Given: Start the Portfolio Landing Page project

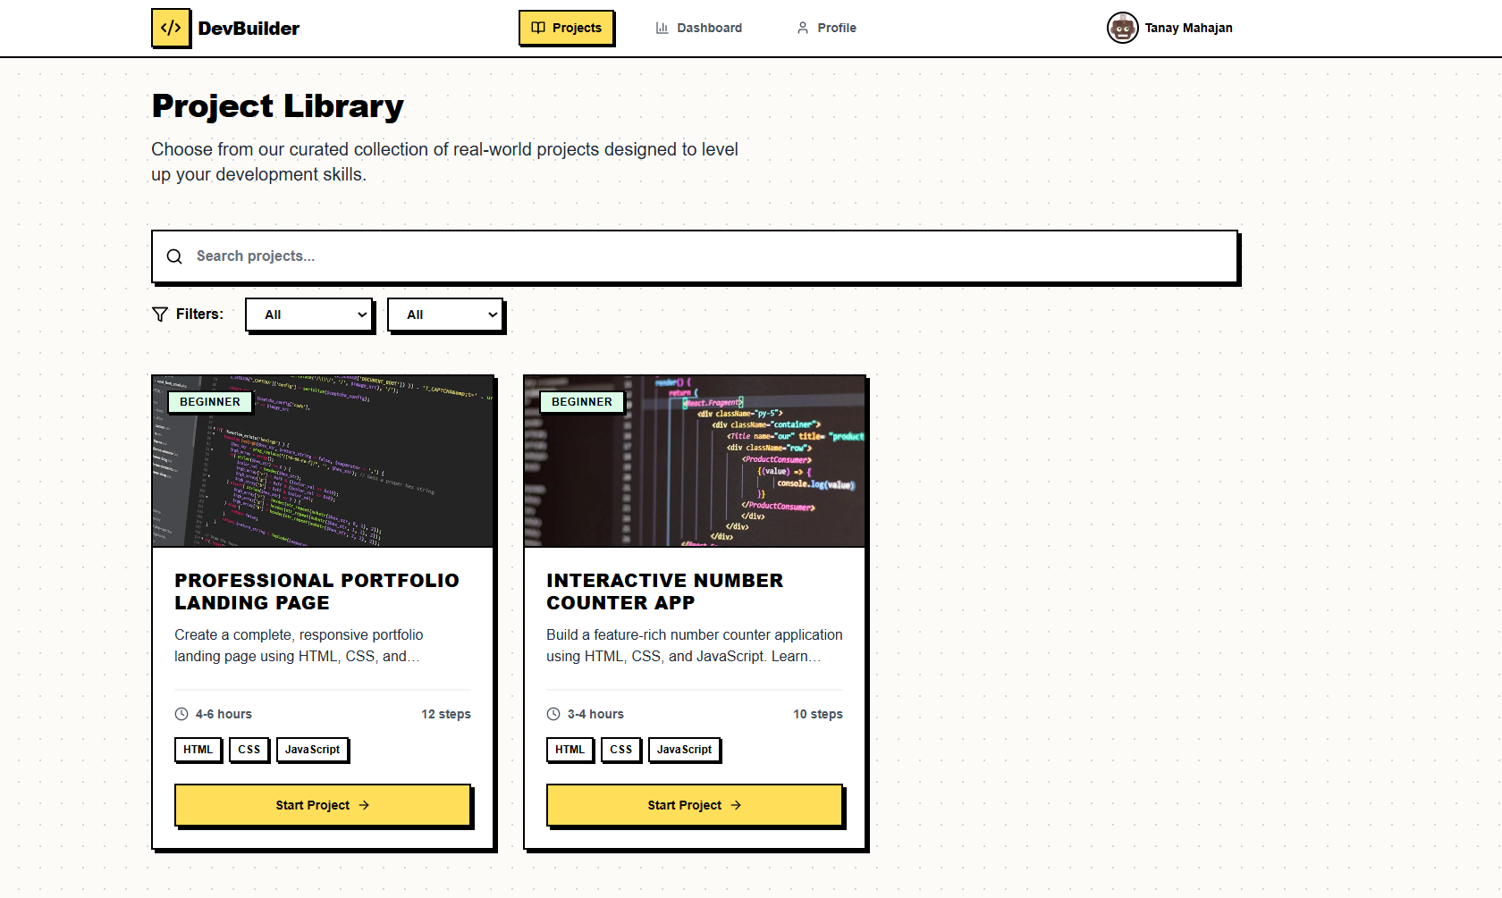Looking at the screenshot, I should click(x=323, y=805).
